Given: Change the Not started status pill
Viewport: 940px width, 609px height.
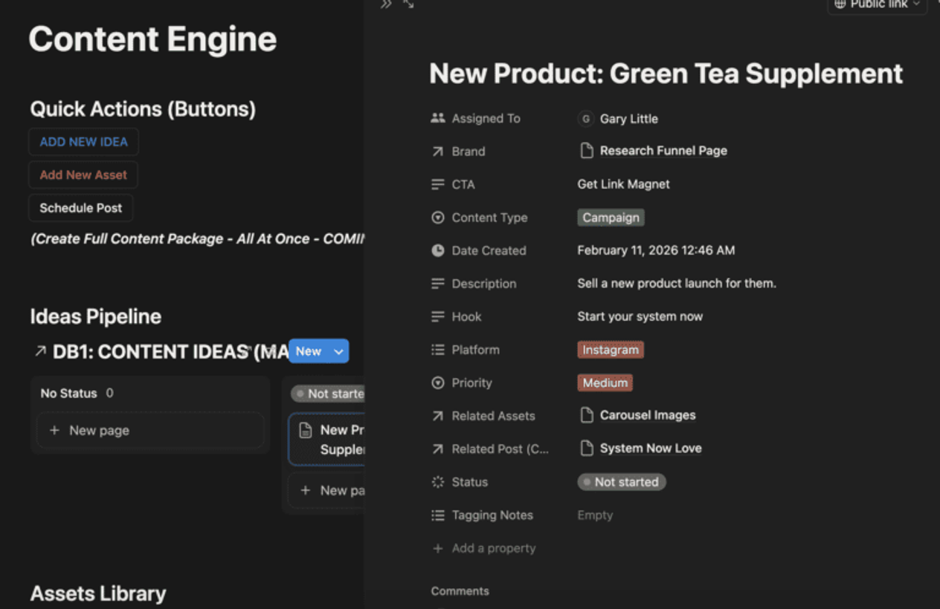Looking at the screenshot, I should (622, 482).
